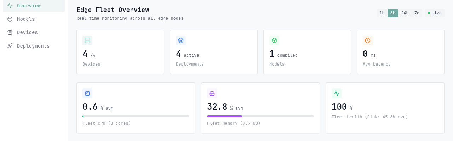Click the Fleet CPU usage progress bar
Image resolution: width=453 pixels, height=141 pixels.
coord(136,116)
